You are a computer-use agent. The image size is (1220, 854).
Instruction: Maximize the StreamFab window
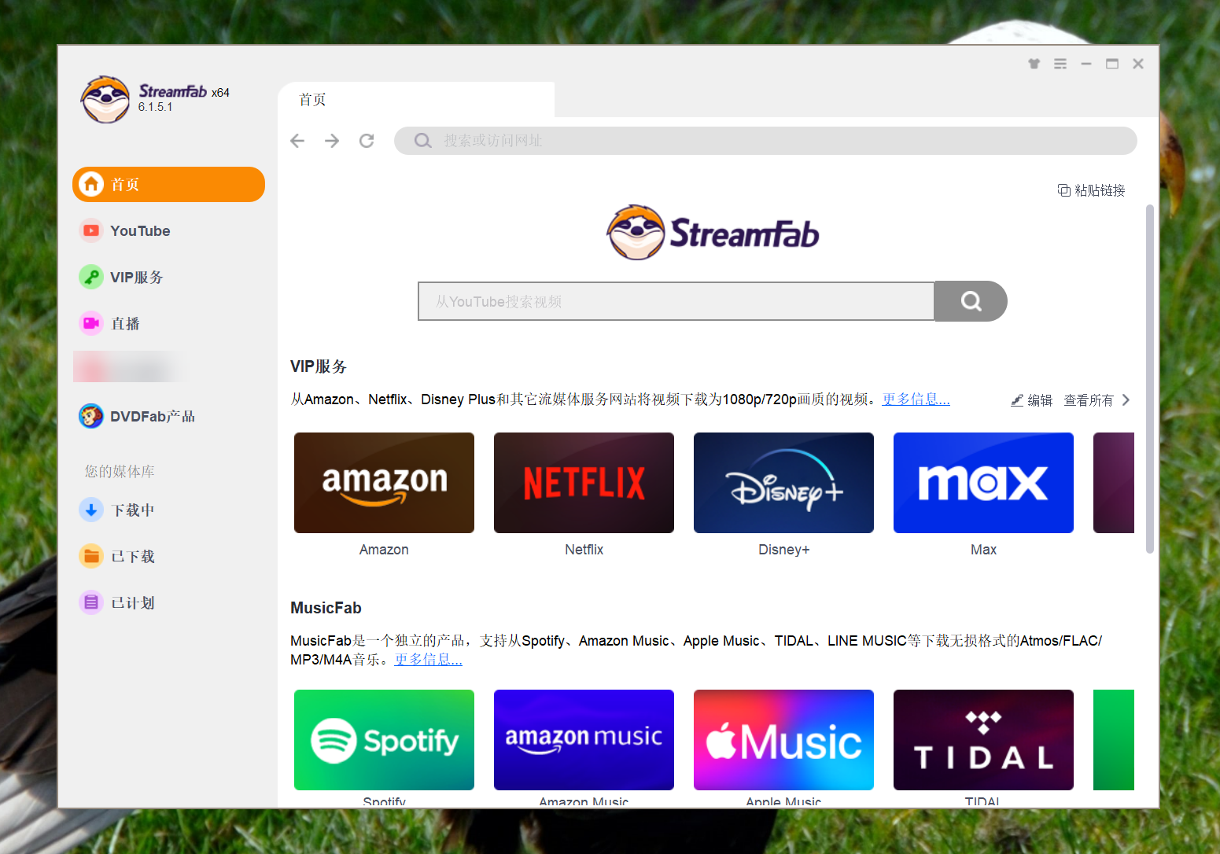tap(1112, 64)
